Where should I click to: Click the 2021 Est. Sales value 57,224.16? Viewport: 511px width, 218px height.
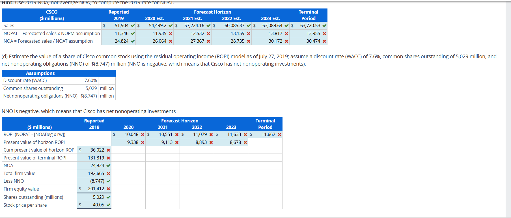click(x=194, y=25)
